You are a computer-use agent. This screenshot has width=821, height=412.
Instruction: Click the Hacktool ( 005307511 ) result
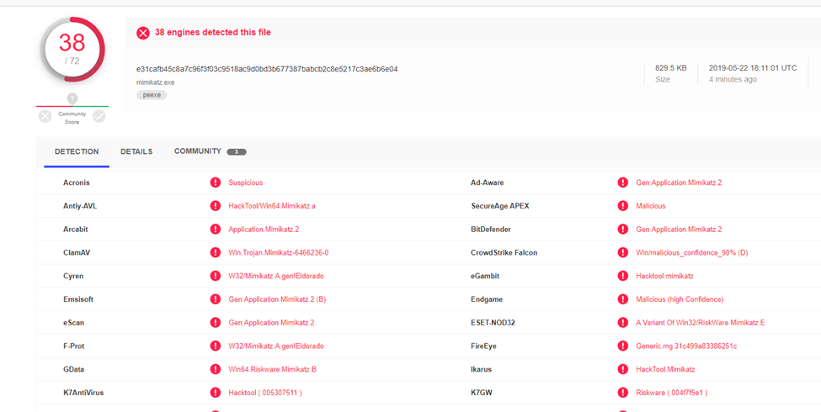pos(265,392)
